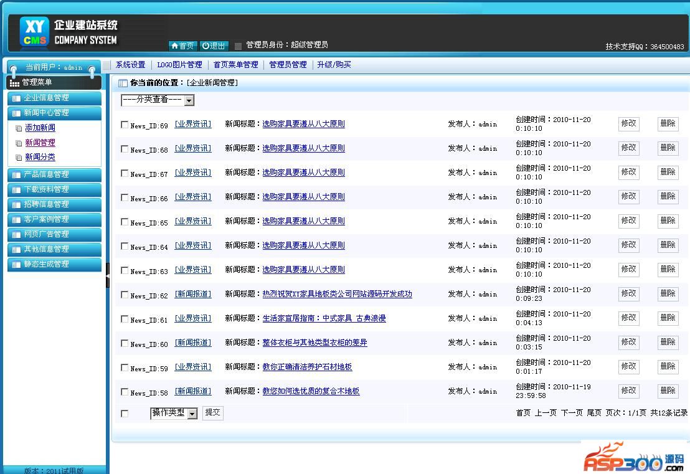Click the 添加新闻 page icon

point(19,128)
